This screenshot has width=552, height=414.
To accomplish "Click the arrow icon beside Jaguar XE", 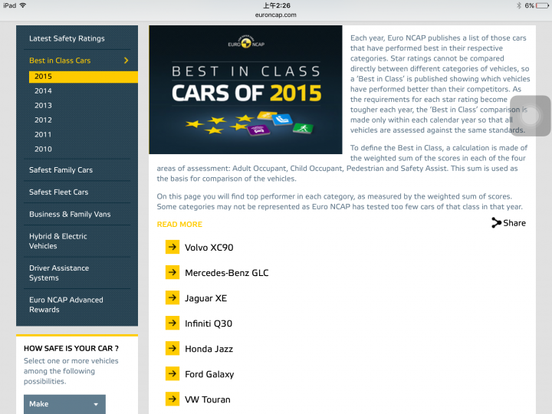I will [172, 297].
